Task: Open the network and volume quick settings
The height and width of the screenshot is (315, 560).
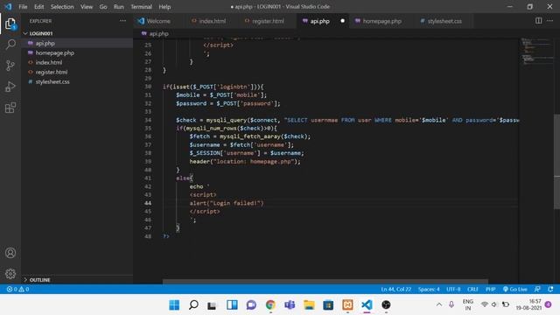Action: [494, 304]
